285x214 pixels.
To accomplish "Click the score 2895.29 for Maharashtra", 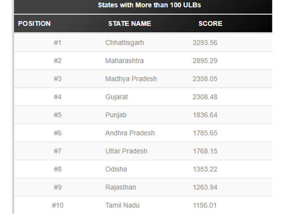I will (x=205, y=60).
